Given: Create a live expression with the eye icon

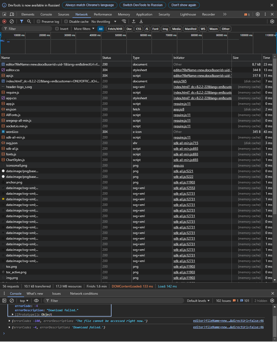Looking at the screenshot, I should click(x=36, y=301).
